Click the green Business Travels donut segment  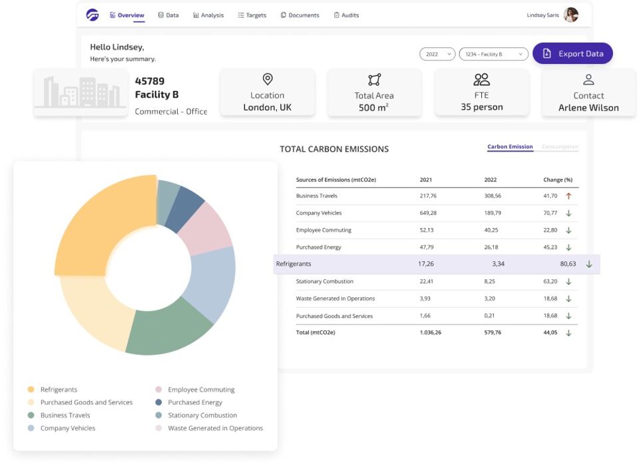169,328
